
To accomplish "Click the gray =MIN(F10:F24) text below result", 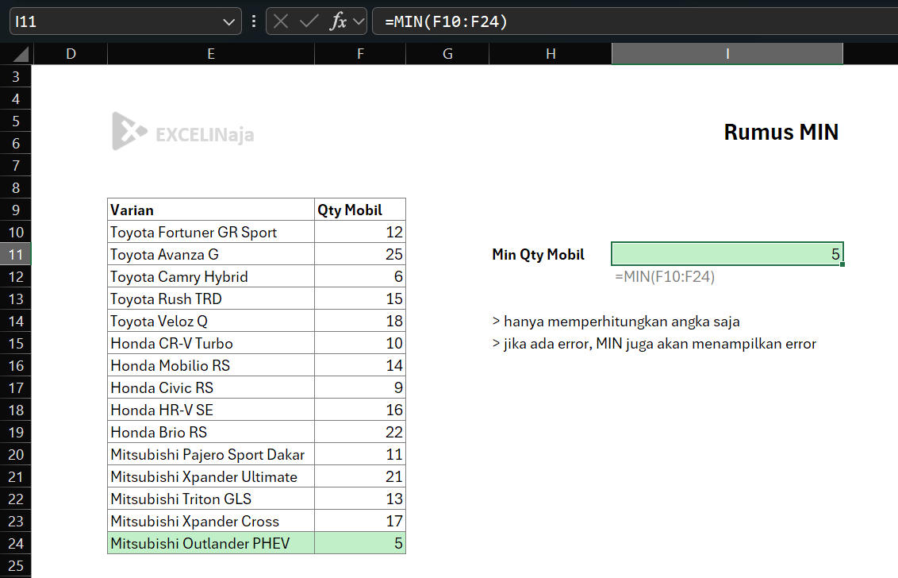I will pyautogui.click(x=665, y=277).
